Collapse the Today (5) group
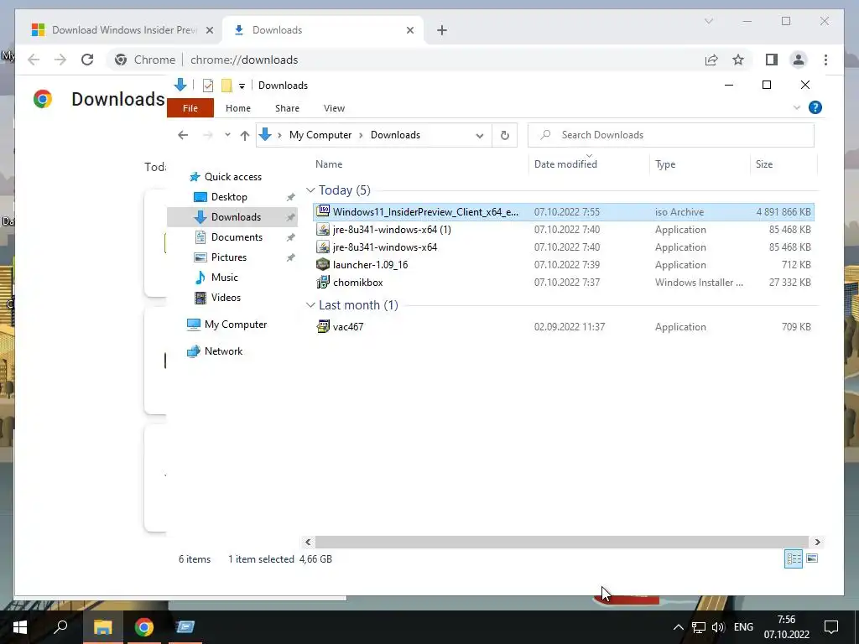The width and height of the screenshot is (859, 644). click(310, 190)
